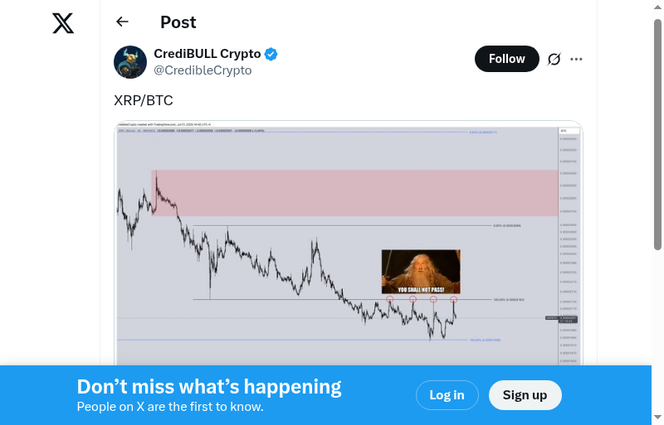This screenshot has width=664, height=425.
Task: Open the @CredibleCrypto handle link
Action: (203, 70)
